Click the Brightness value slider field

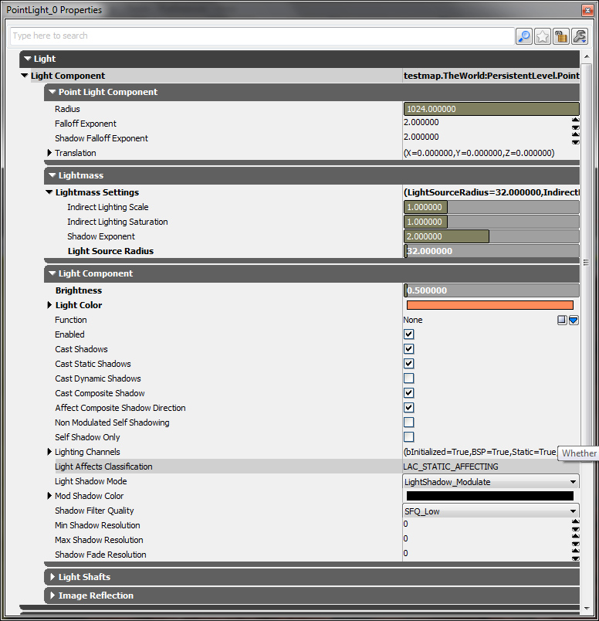[x=491, y=290]
